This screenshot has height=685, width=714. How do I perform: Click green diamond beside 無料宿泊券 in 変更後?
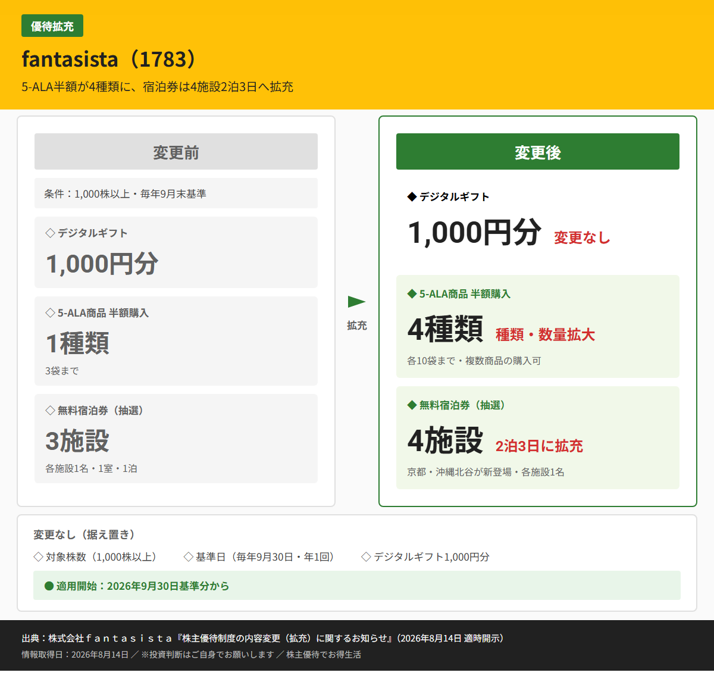[412, 405]
